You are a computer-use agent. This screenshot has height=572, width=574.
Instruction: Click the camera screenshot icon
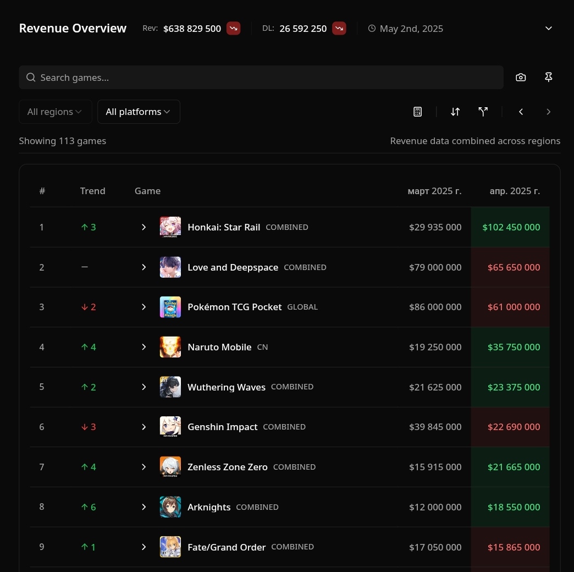click(521, 77)
